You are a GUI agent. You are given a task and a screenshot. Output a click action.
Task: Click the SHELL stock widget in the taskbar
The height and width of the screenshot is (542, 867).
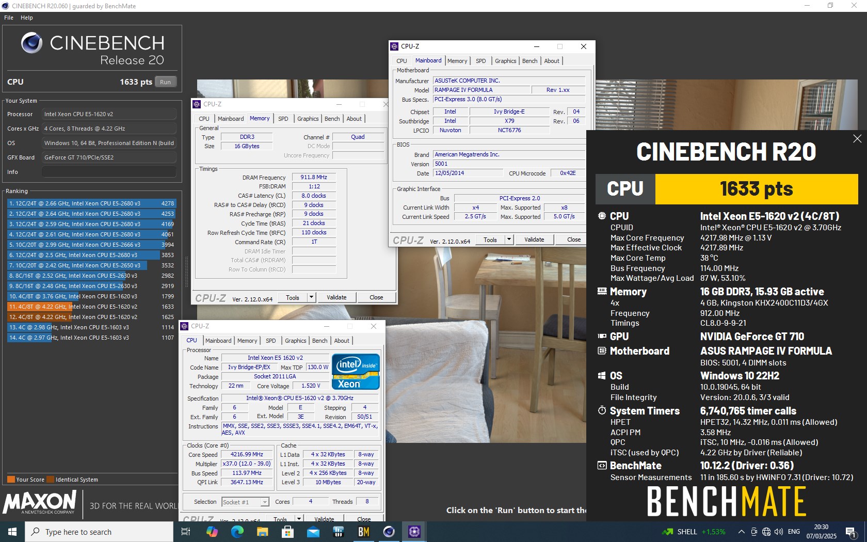pyautogui.click(x=694, y=532)
